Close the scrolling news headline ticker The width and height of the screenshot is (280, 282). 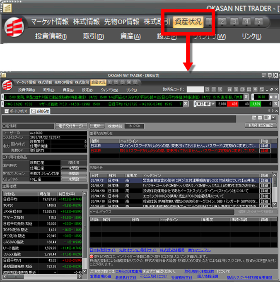(246, 97)
